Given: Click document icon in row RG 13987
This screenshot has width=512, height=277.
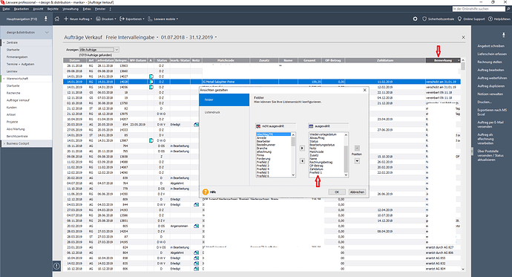Looking at the screenshot, I should pyautogui.click(x=151, y=140).
